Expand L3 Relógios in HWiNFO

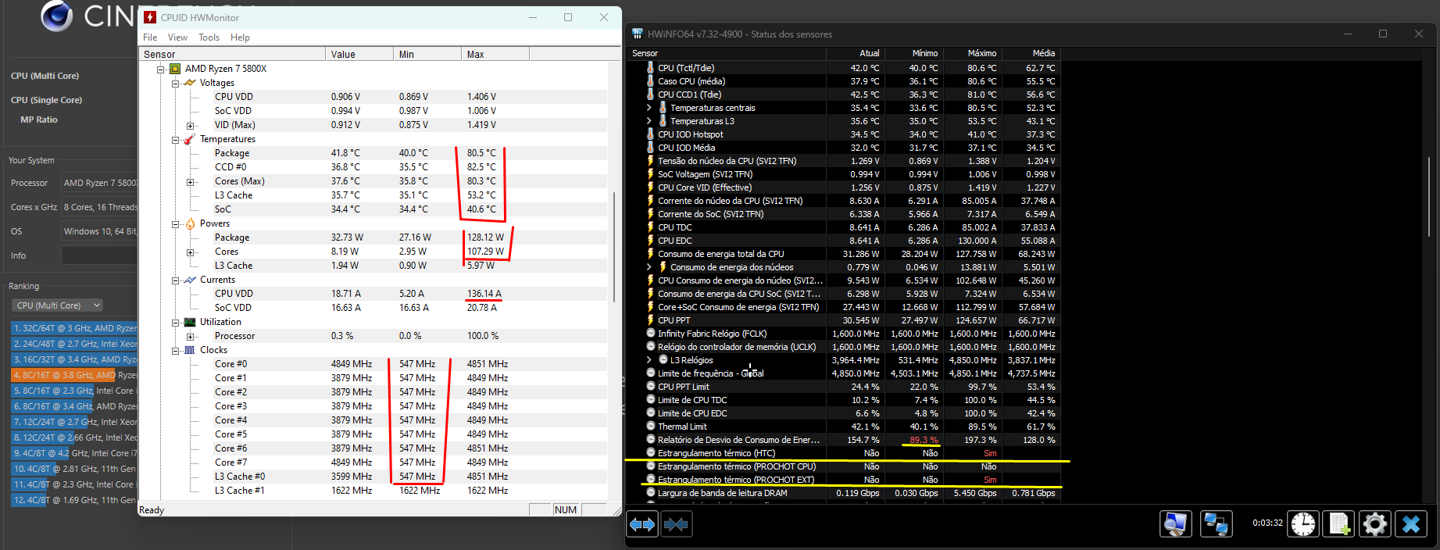coord(649,360)
